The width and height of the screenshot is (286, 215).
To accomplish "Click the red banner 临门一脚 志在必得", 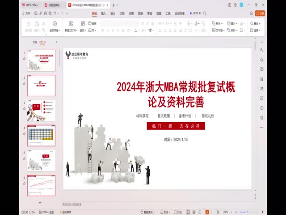I will pos(176,126).
